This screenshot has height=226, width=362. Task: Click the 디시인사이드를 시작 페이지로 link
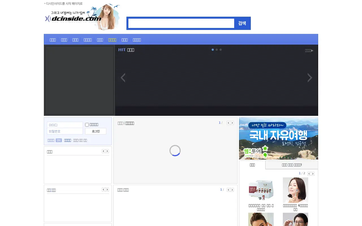click(64, 4)
